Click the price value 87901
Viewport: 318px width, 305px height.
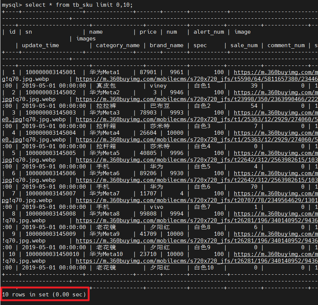coord(148,72)
